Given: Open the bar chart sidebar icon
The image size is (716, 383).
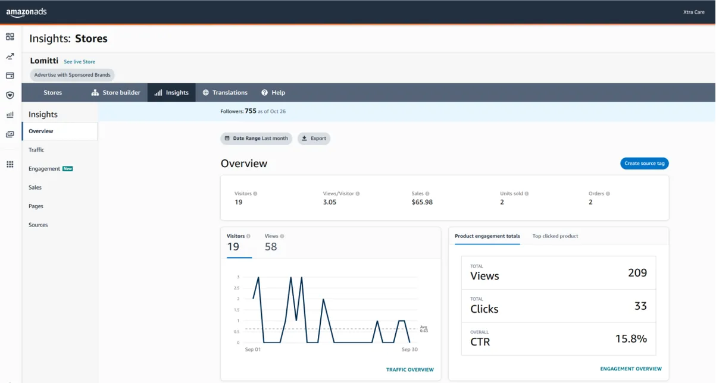Looking at the screenshot, I should (10, 115).
